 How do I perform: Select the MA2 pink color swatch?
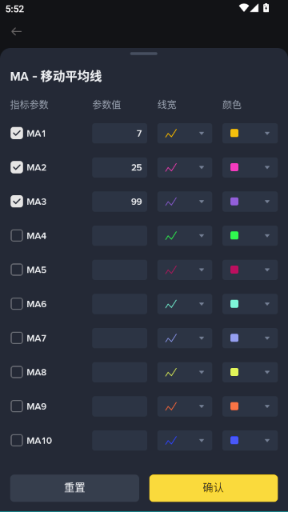(234, 167)
